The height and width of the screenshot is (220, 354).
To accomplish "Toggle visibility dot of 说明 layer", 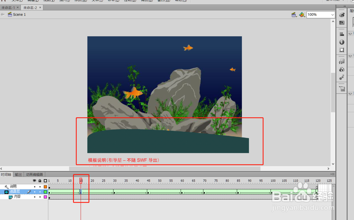I will (35, 187).
